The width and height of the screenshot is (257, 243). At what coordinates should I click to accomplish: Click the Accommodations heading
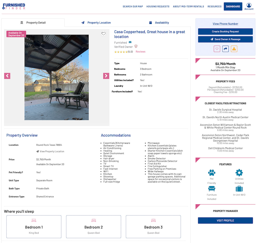coord(116,135)
